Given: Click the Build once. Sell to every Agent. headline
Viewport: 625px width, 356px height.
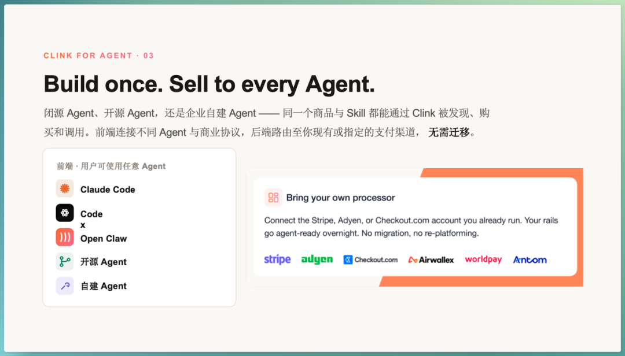Looking at the screenshot, I should click(209, 84).
